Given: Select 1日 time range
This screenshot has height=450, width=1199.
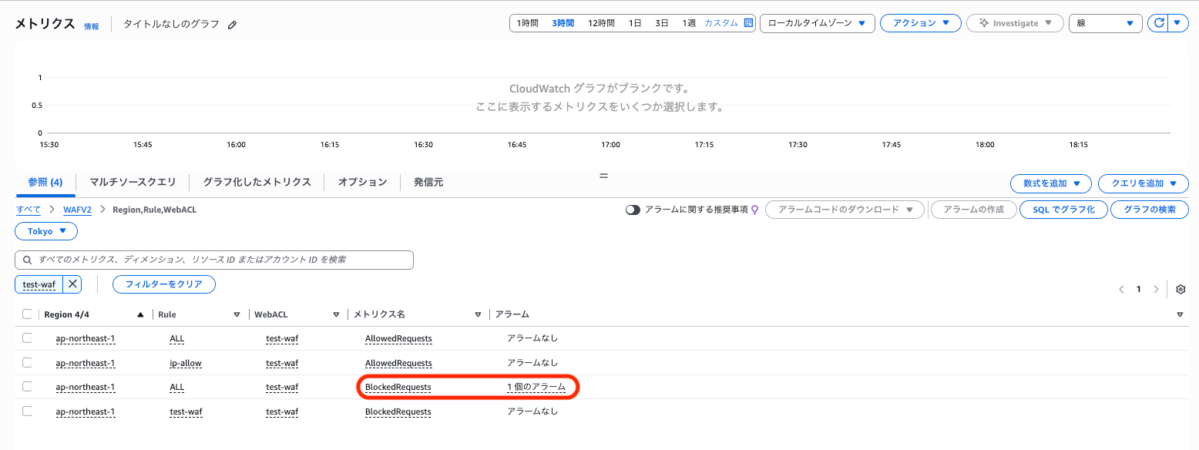Looking at the screenshot, I should click(635, 23).
